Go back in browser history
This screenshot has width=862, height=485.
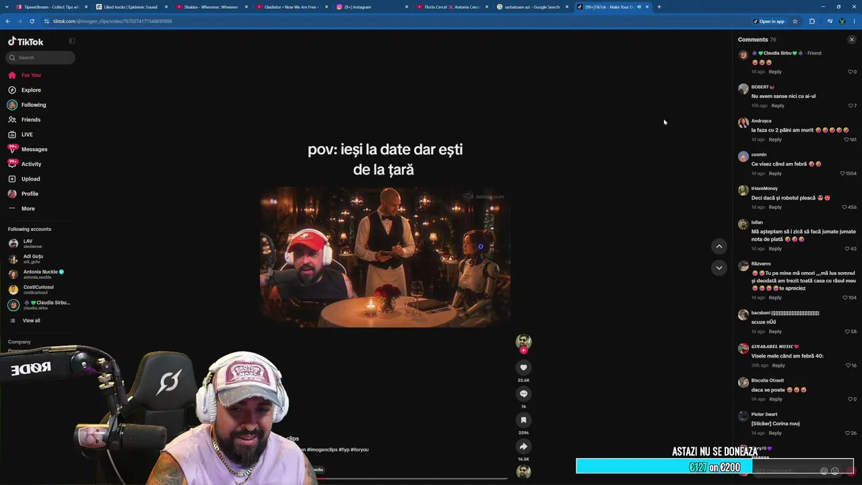[x=8, y=22]
